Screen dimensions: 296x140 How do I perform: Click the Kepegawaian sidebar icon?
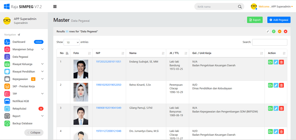click(x=7, y=79)
